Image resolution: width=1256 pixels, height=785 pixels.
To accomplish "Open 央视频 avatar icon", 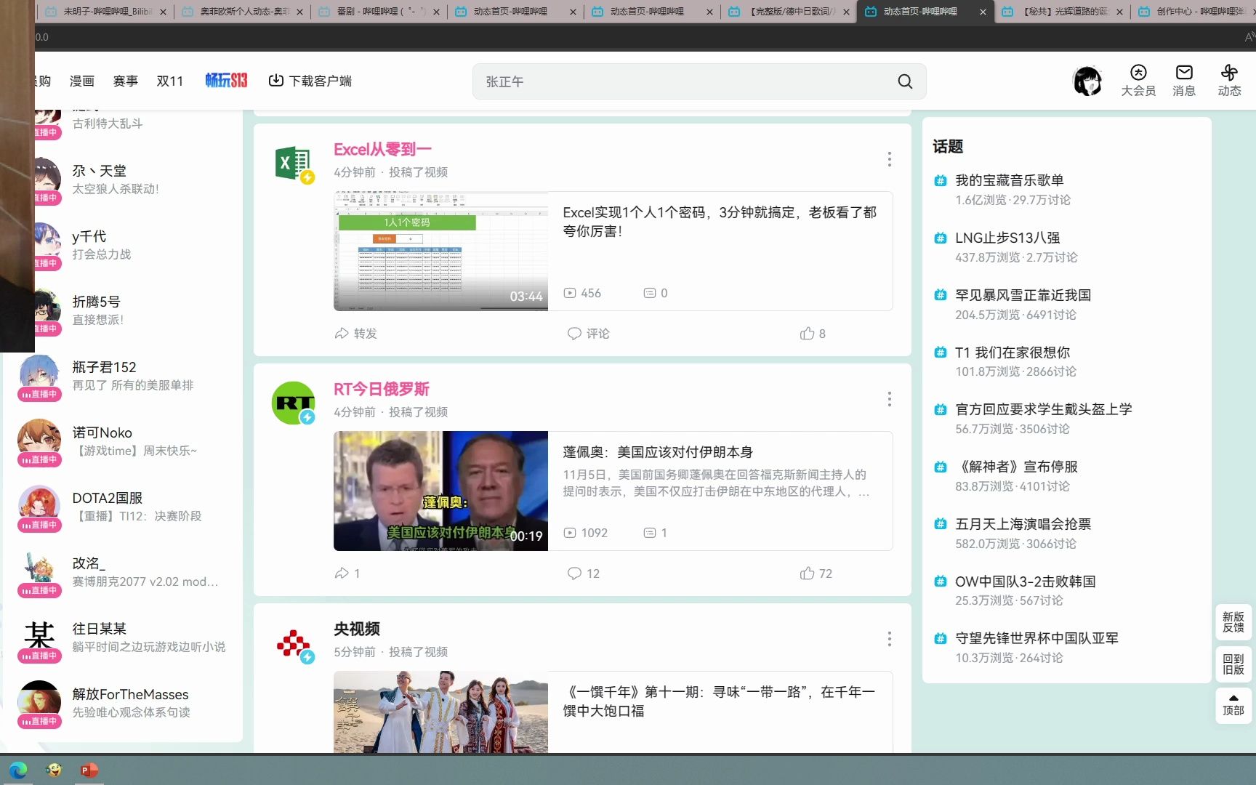I will pyautogui.click(x=294, y=643).
